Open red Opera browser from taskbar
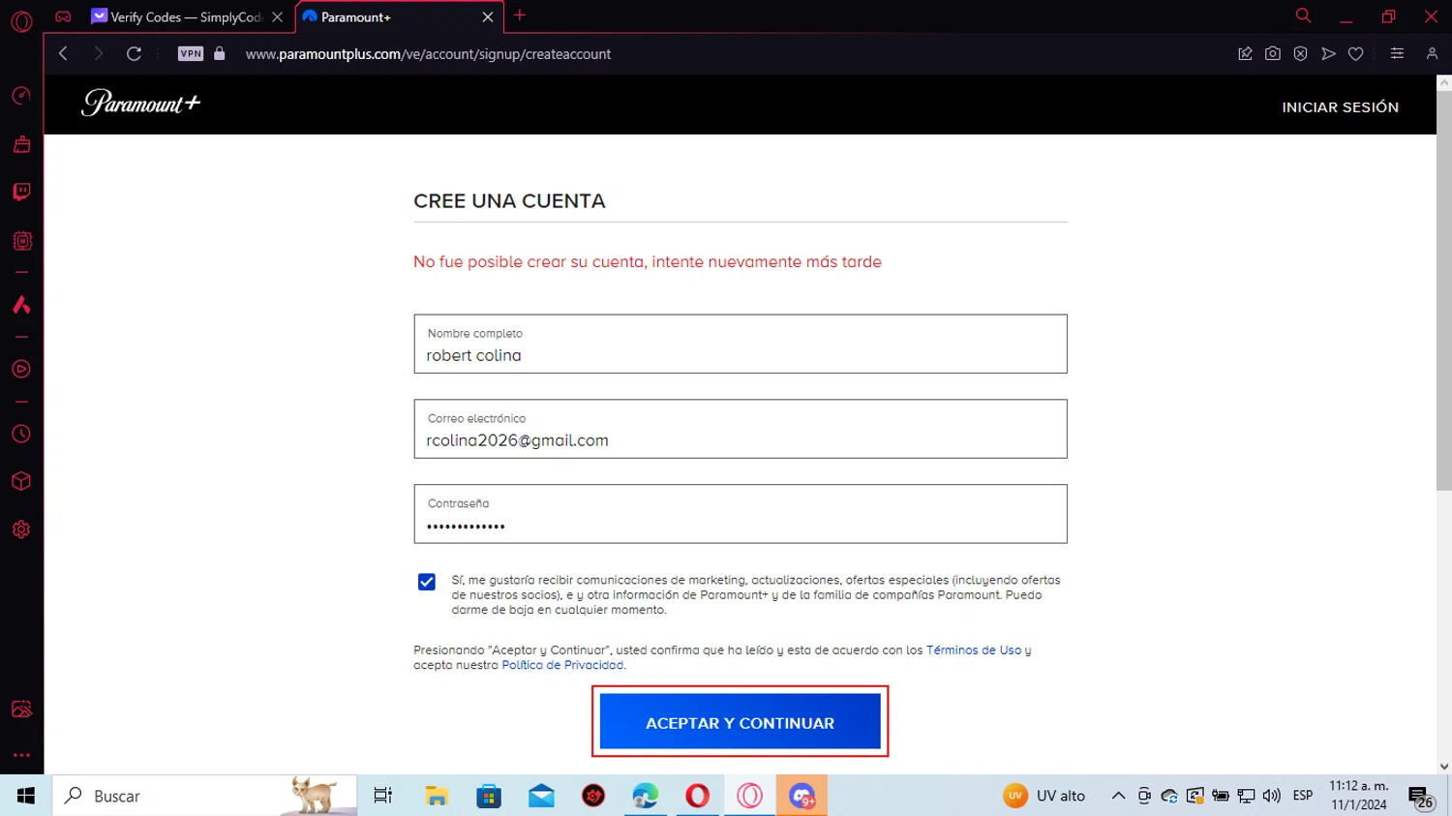This screenshot has height=816, width=1452. pos(698,796)
